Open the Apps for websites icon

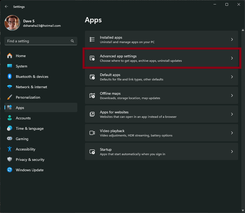92,114
